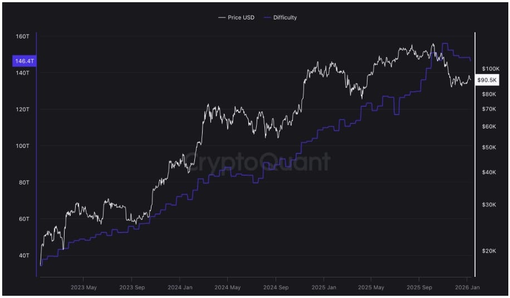Screen dimensions: 510x298
Task: Click the 40T difficulty axis label
Action: 23,256
